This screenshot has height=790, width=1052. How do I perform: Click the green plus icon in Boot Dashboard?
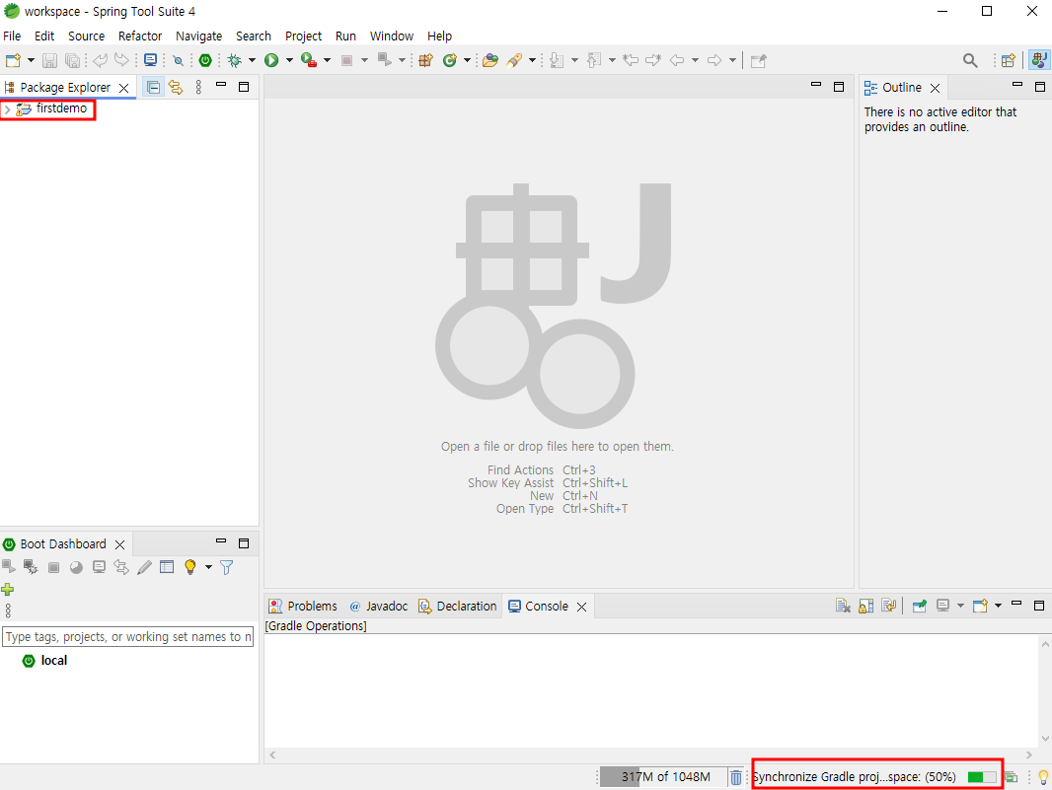tap(7, 590)
